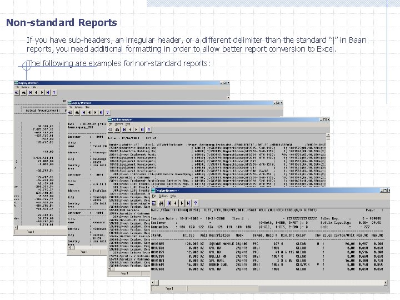400x300 pixels.
Task: Open Options menu in the frontmost window
Action: 163,196
